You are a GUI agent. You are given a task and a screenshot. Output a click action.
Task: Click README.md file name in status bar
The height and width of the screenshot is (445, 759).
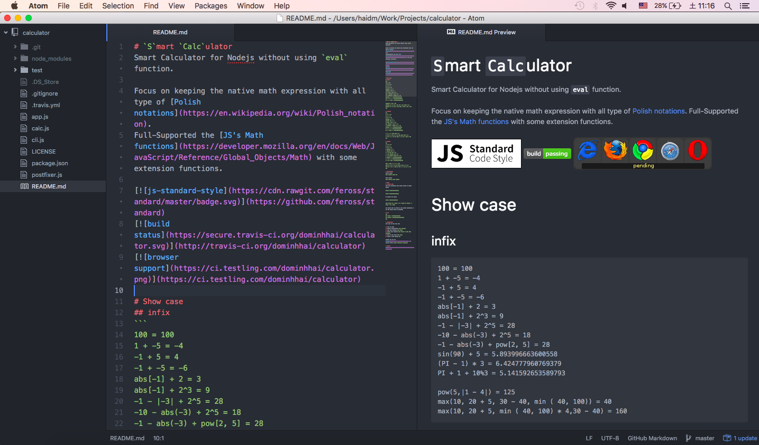pos(127,438)
